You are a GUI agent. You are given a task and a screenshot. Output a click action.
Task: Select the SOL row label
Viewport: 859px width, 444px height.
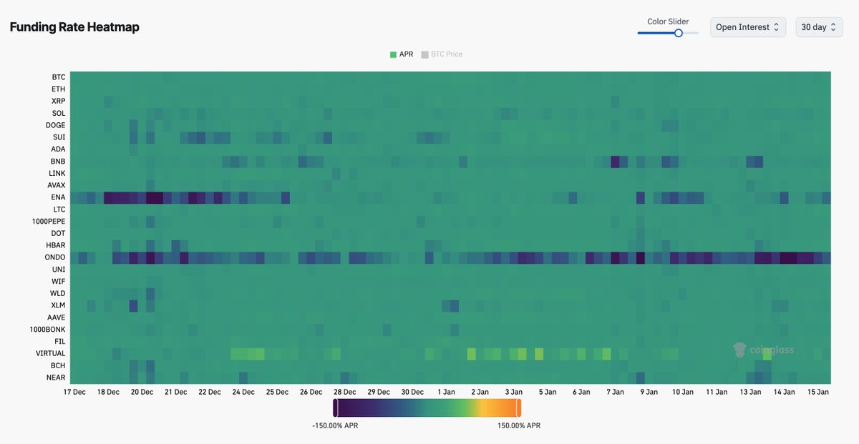tap(59, 114)
